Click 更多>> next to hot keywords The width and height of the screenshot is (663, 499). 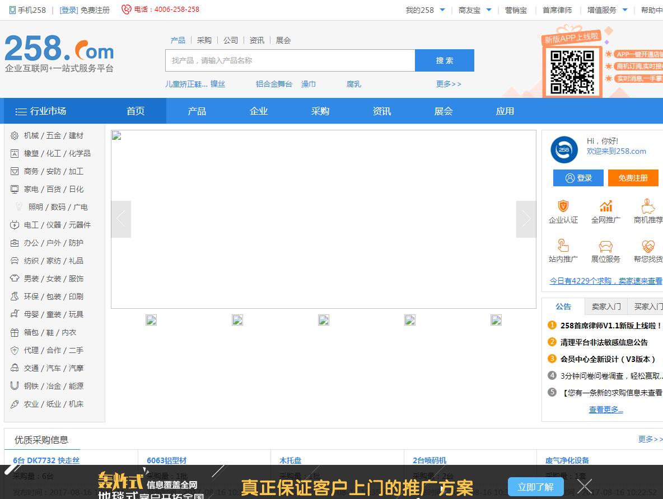(448, 84)
